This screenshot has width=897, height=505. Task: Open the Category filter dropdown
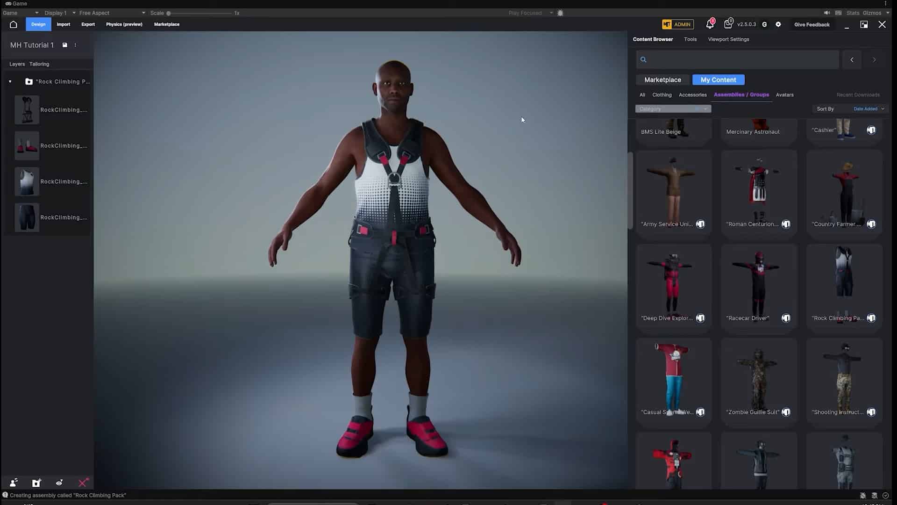pos(673,108)
